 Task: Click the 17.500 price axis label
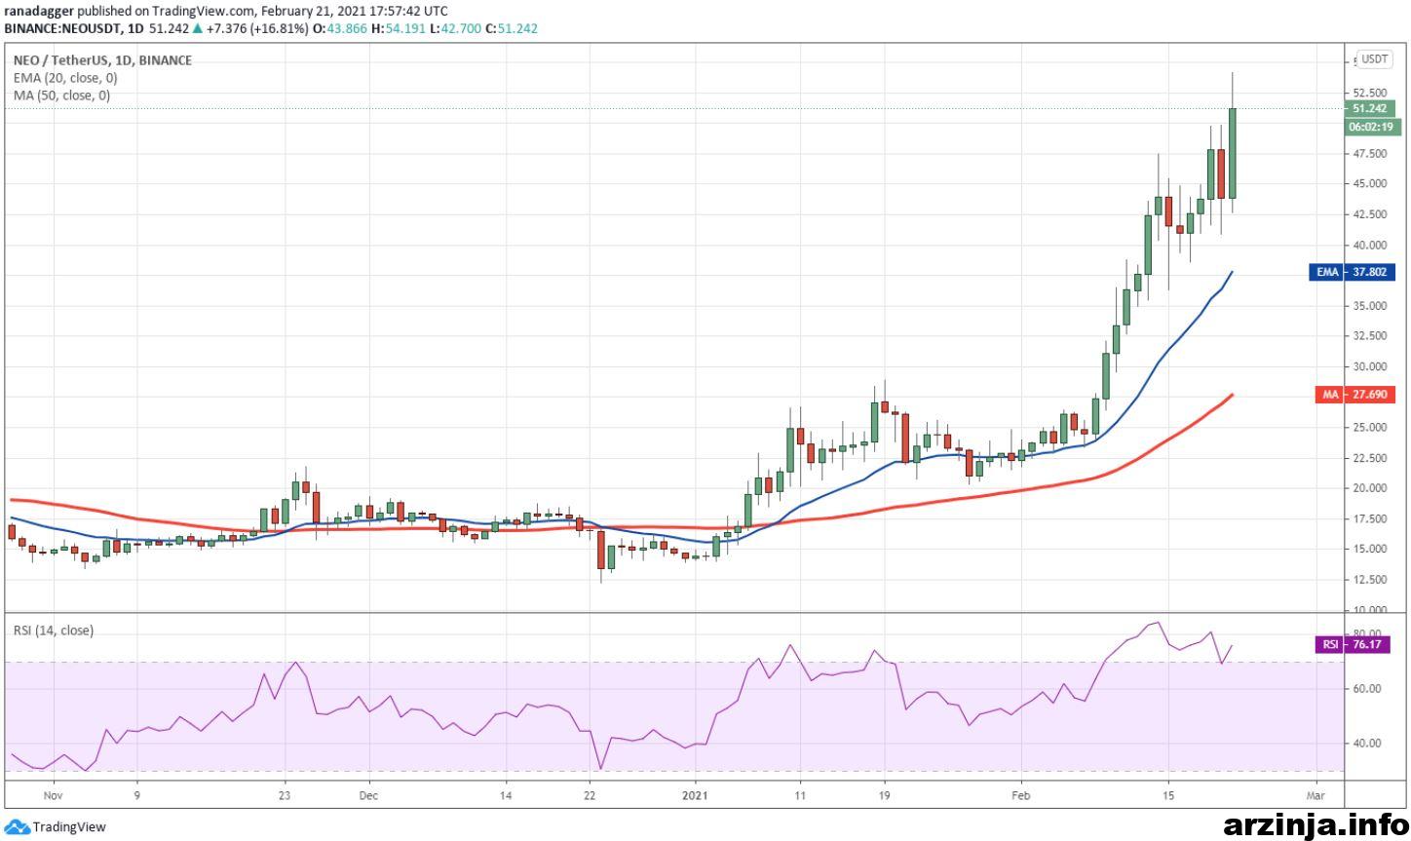(1370, 519)
